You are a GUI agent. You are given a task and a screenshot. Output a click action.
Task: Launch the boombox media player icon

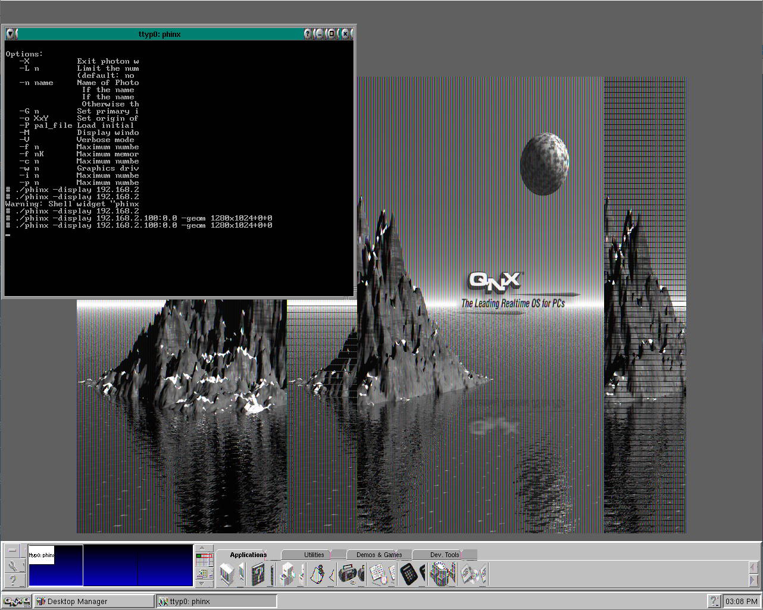coord(351,574)
